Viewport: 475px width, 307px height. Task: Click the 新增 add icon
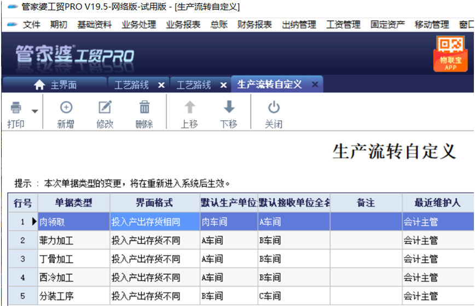pyautogui.click(x=66, y=107)
